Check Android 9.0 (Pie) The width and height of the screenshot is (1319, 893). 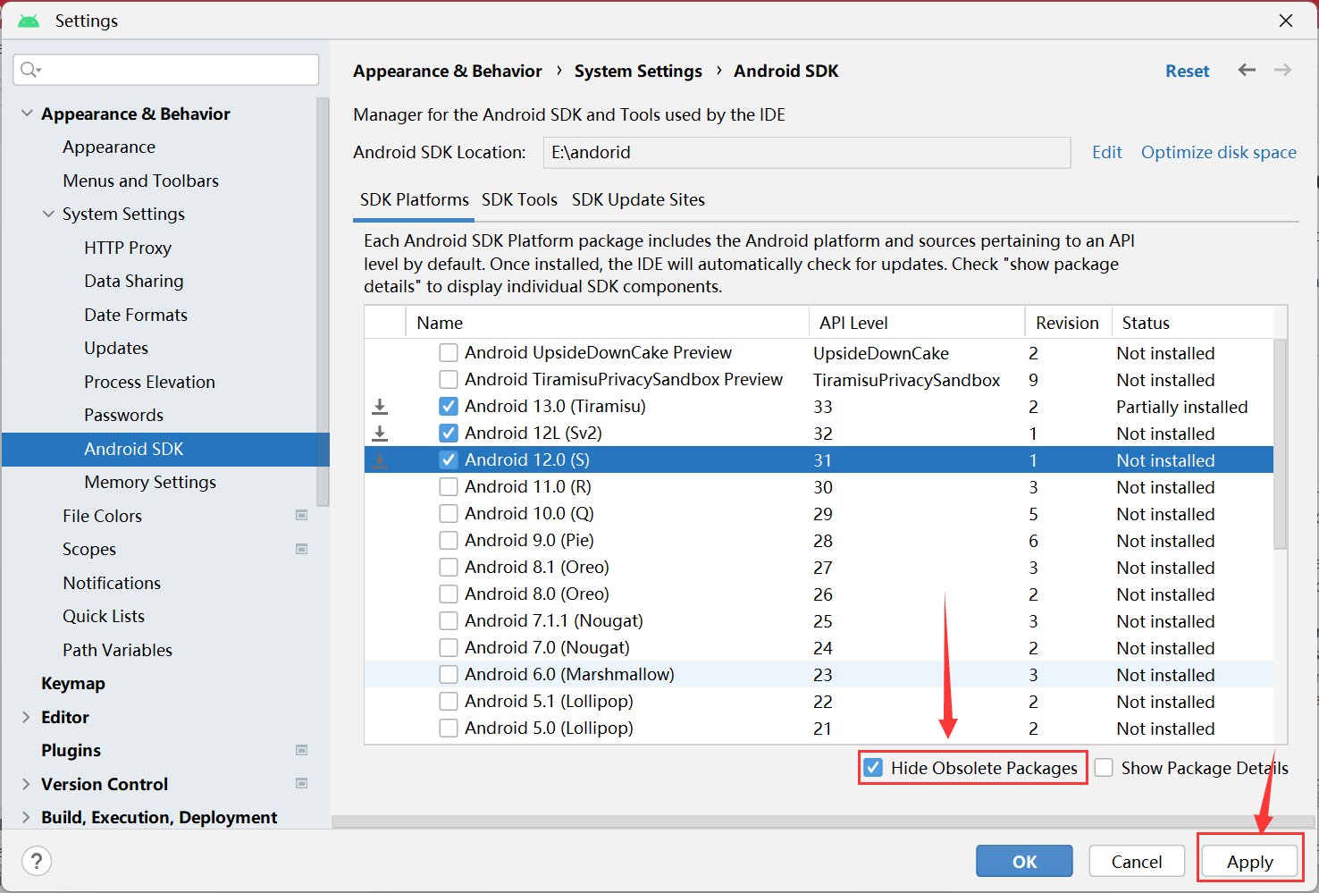click(449, 541)
